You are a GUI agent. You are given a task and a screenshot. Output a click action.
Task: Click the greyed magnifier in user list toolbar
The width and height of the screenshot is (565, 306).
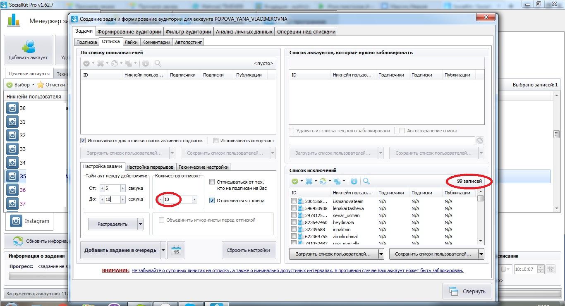pos(158,63)
